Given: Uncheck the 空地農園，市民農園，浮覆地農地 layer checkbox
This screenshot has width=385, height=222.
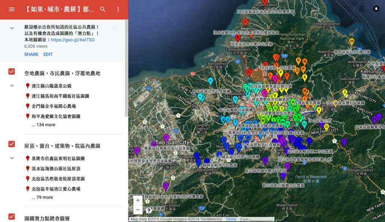Looking at the screenshot, I should coord(12,71).
